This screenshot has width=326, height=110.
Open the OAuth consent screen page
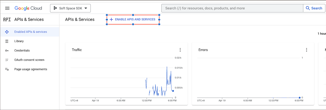pyautogui.click(x=30, y=60)
